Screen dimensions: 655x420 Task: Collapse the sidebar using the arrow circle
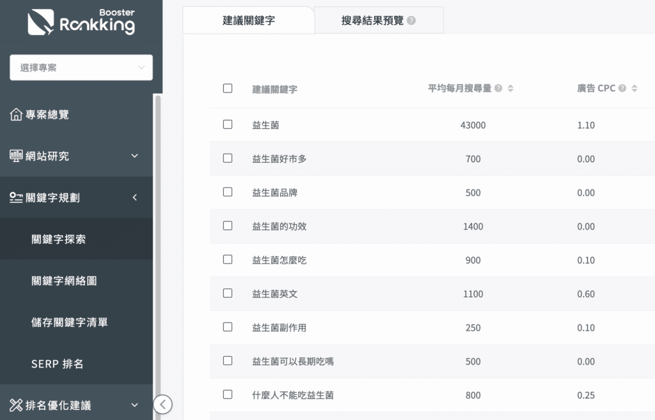(x=162, y=404)
